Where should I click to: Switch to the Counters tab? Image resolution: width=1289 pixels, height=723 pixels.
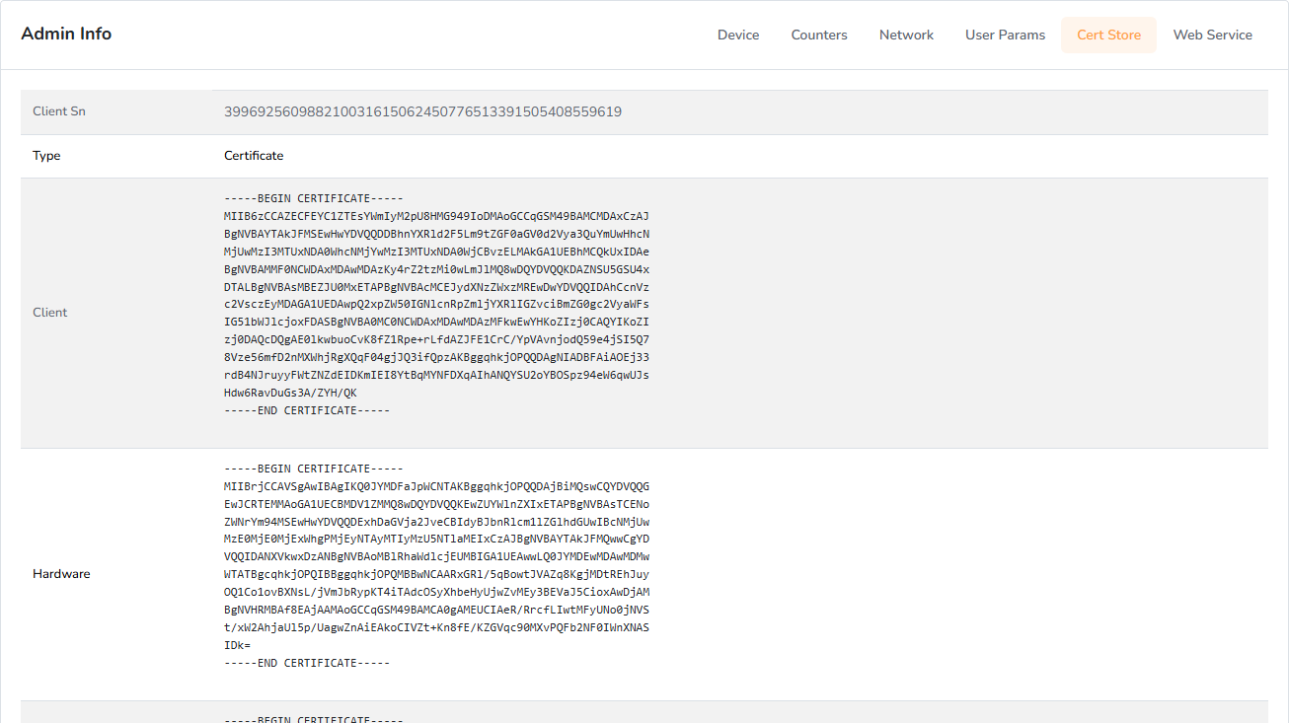pos(818,35)
